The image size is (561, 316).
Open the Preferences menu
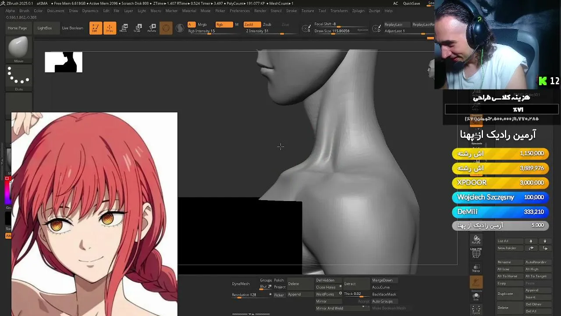[x=240, y=11]
